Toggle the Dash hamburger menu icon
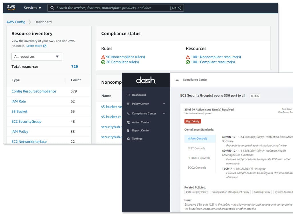This screenshot has height=221, width=293. (177, 80)
